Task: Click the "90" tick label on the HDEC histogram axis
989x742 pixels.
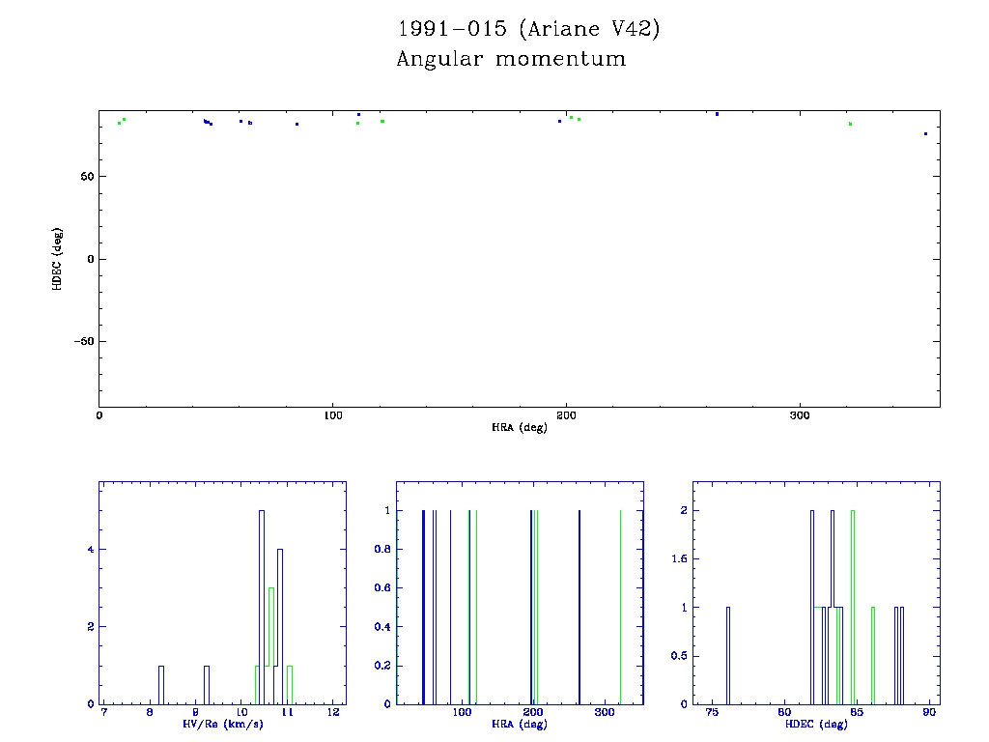Action: (x=929, y=712)
